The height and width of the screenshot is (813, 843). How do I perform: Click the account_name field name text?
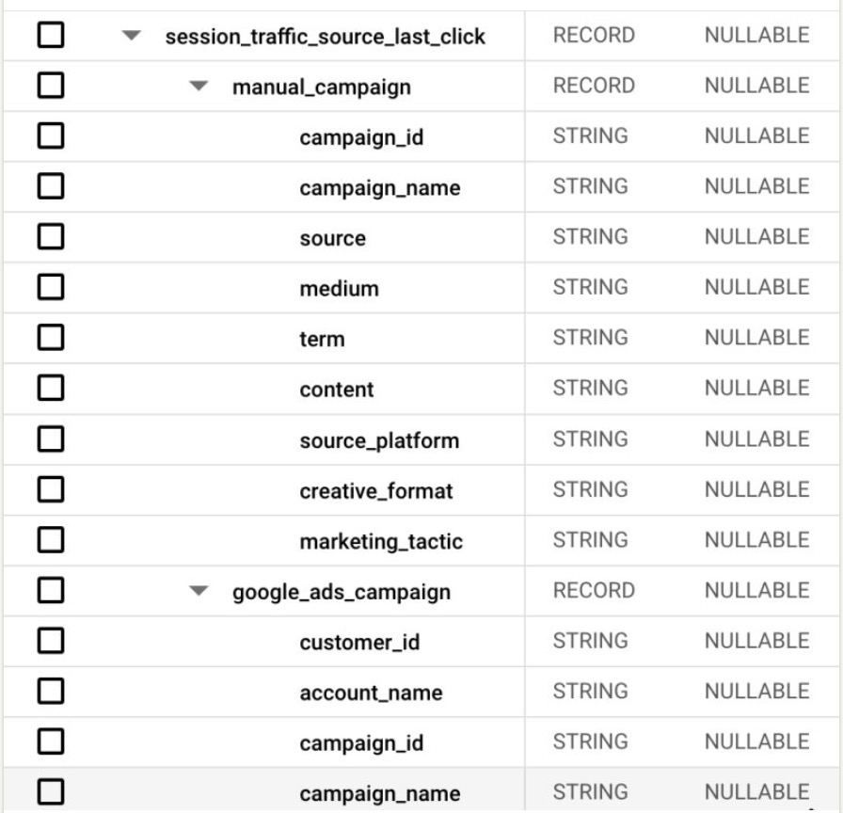click(x=371, y=693)
